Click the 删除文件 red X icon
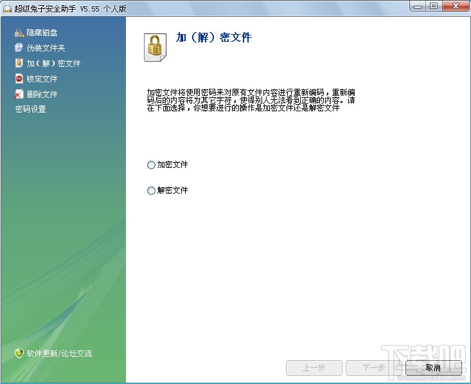Viewport: 471px width, 384px height. (x=19, y=94)
